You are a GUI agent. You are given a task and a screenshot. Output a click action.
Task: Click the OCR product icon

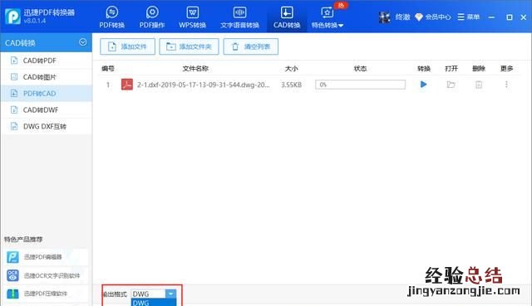click(x=13, y=275)
